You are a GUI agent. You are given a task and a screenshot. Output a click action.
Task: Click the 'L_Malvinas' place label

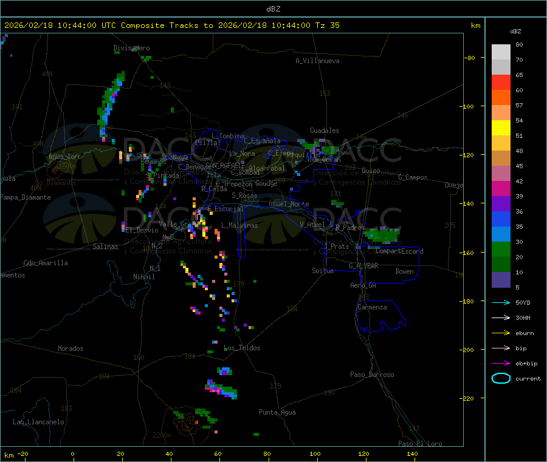tap(239, 225)
